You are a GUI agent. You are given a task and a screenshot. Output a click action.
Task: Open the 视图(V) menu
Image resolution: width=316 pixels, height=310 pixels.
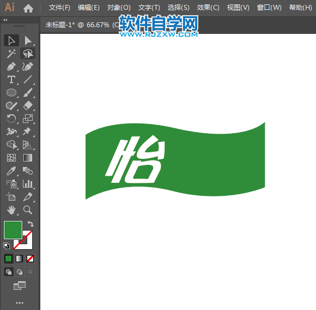[x=238, y=8]
